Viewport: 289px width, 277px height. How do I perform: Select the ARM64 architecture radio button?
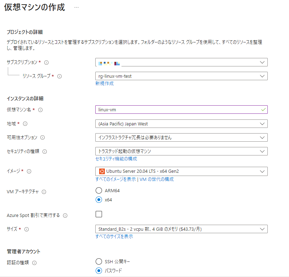(x=98, y=190)
